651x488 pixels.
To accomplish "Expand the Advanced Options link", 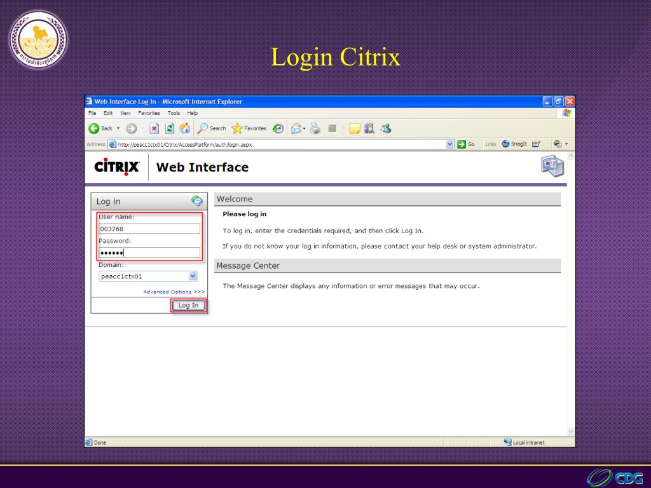I will pos(174,292).
